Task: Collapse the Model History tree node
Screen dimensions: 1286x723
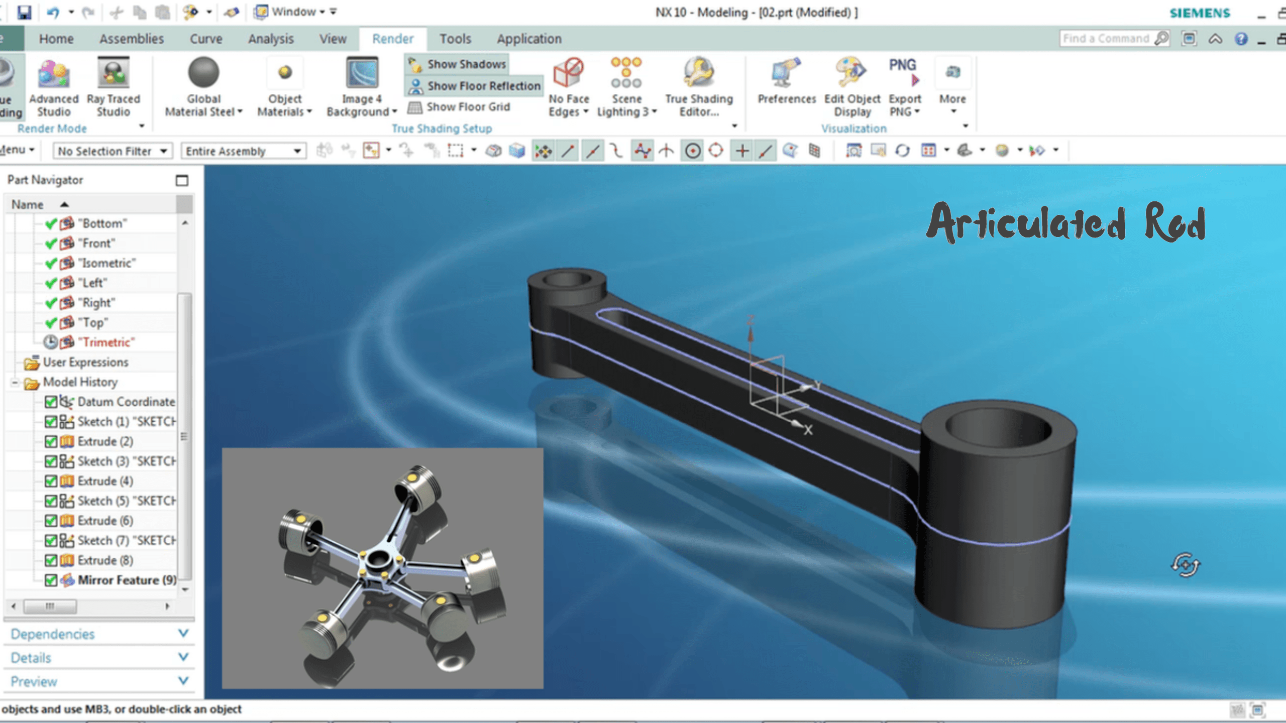Action: (x=15, y=382)
